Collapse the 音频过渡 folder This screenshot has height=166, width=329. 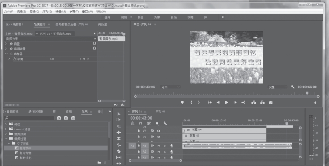tap(6, 139)
